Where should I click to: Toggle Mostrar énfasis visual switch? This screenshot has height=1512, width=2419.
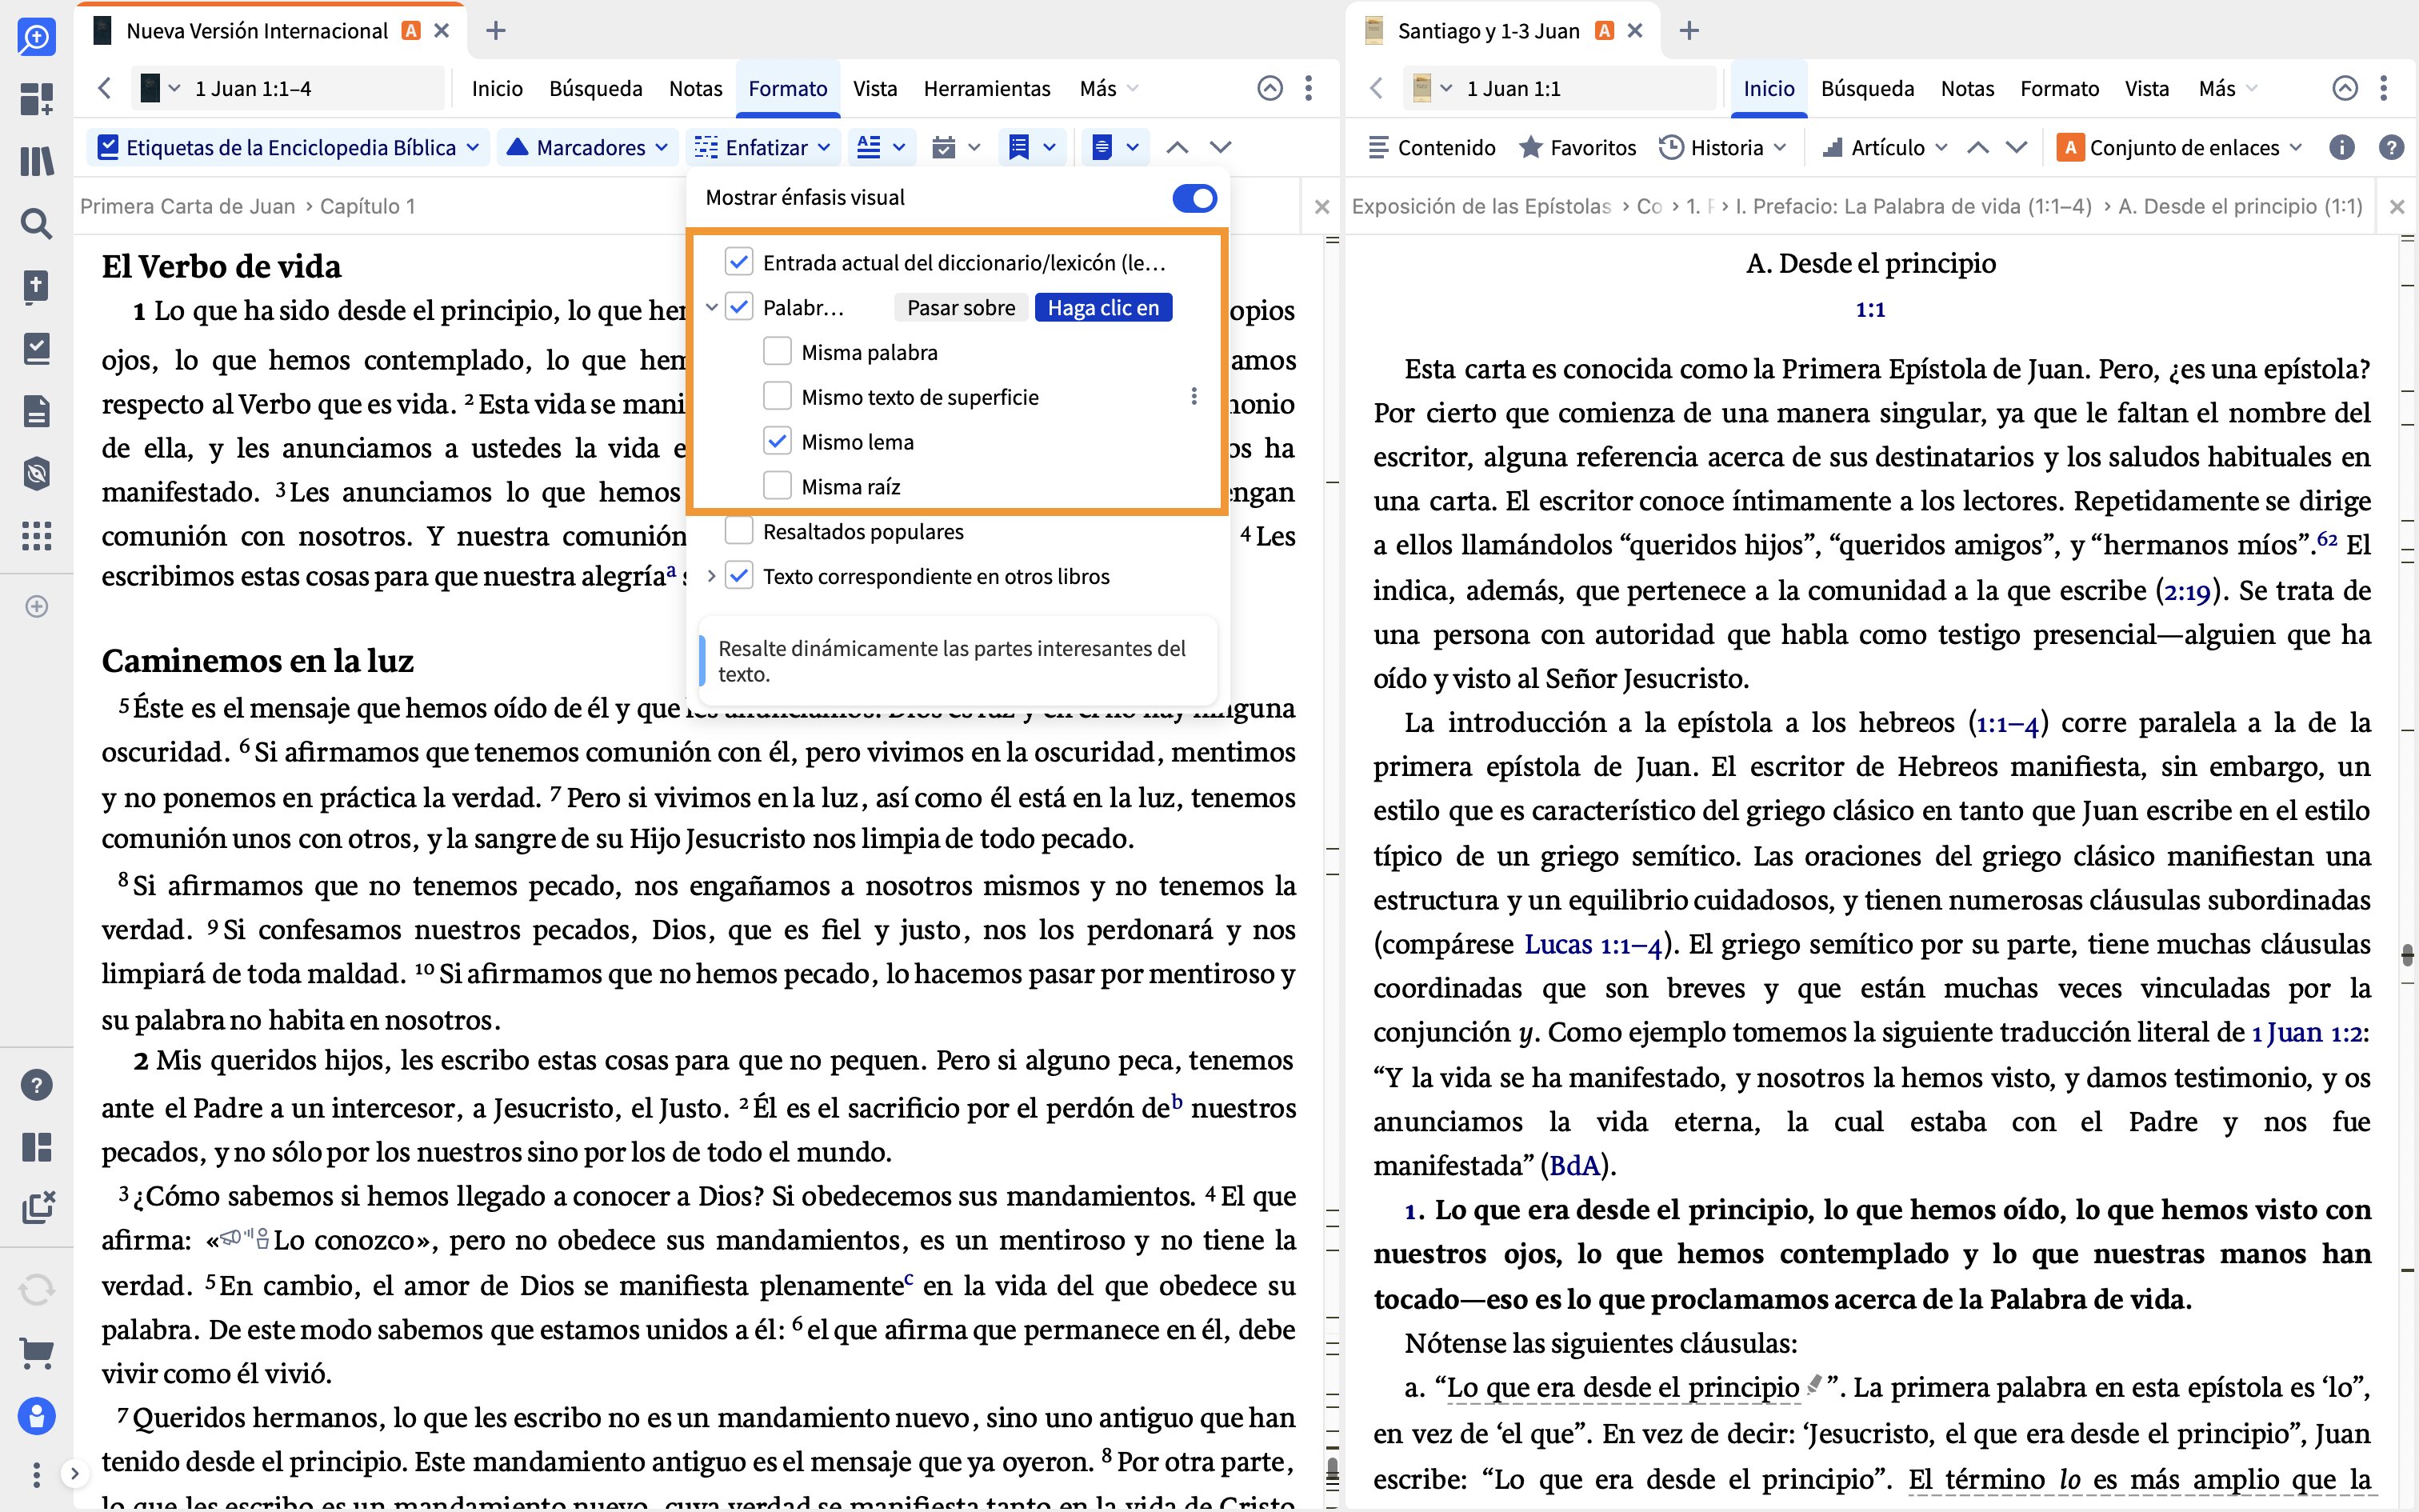point(1194,198)
